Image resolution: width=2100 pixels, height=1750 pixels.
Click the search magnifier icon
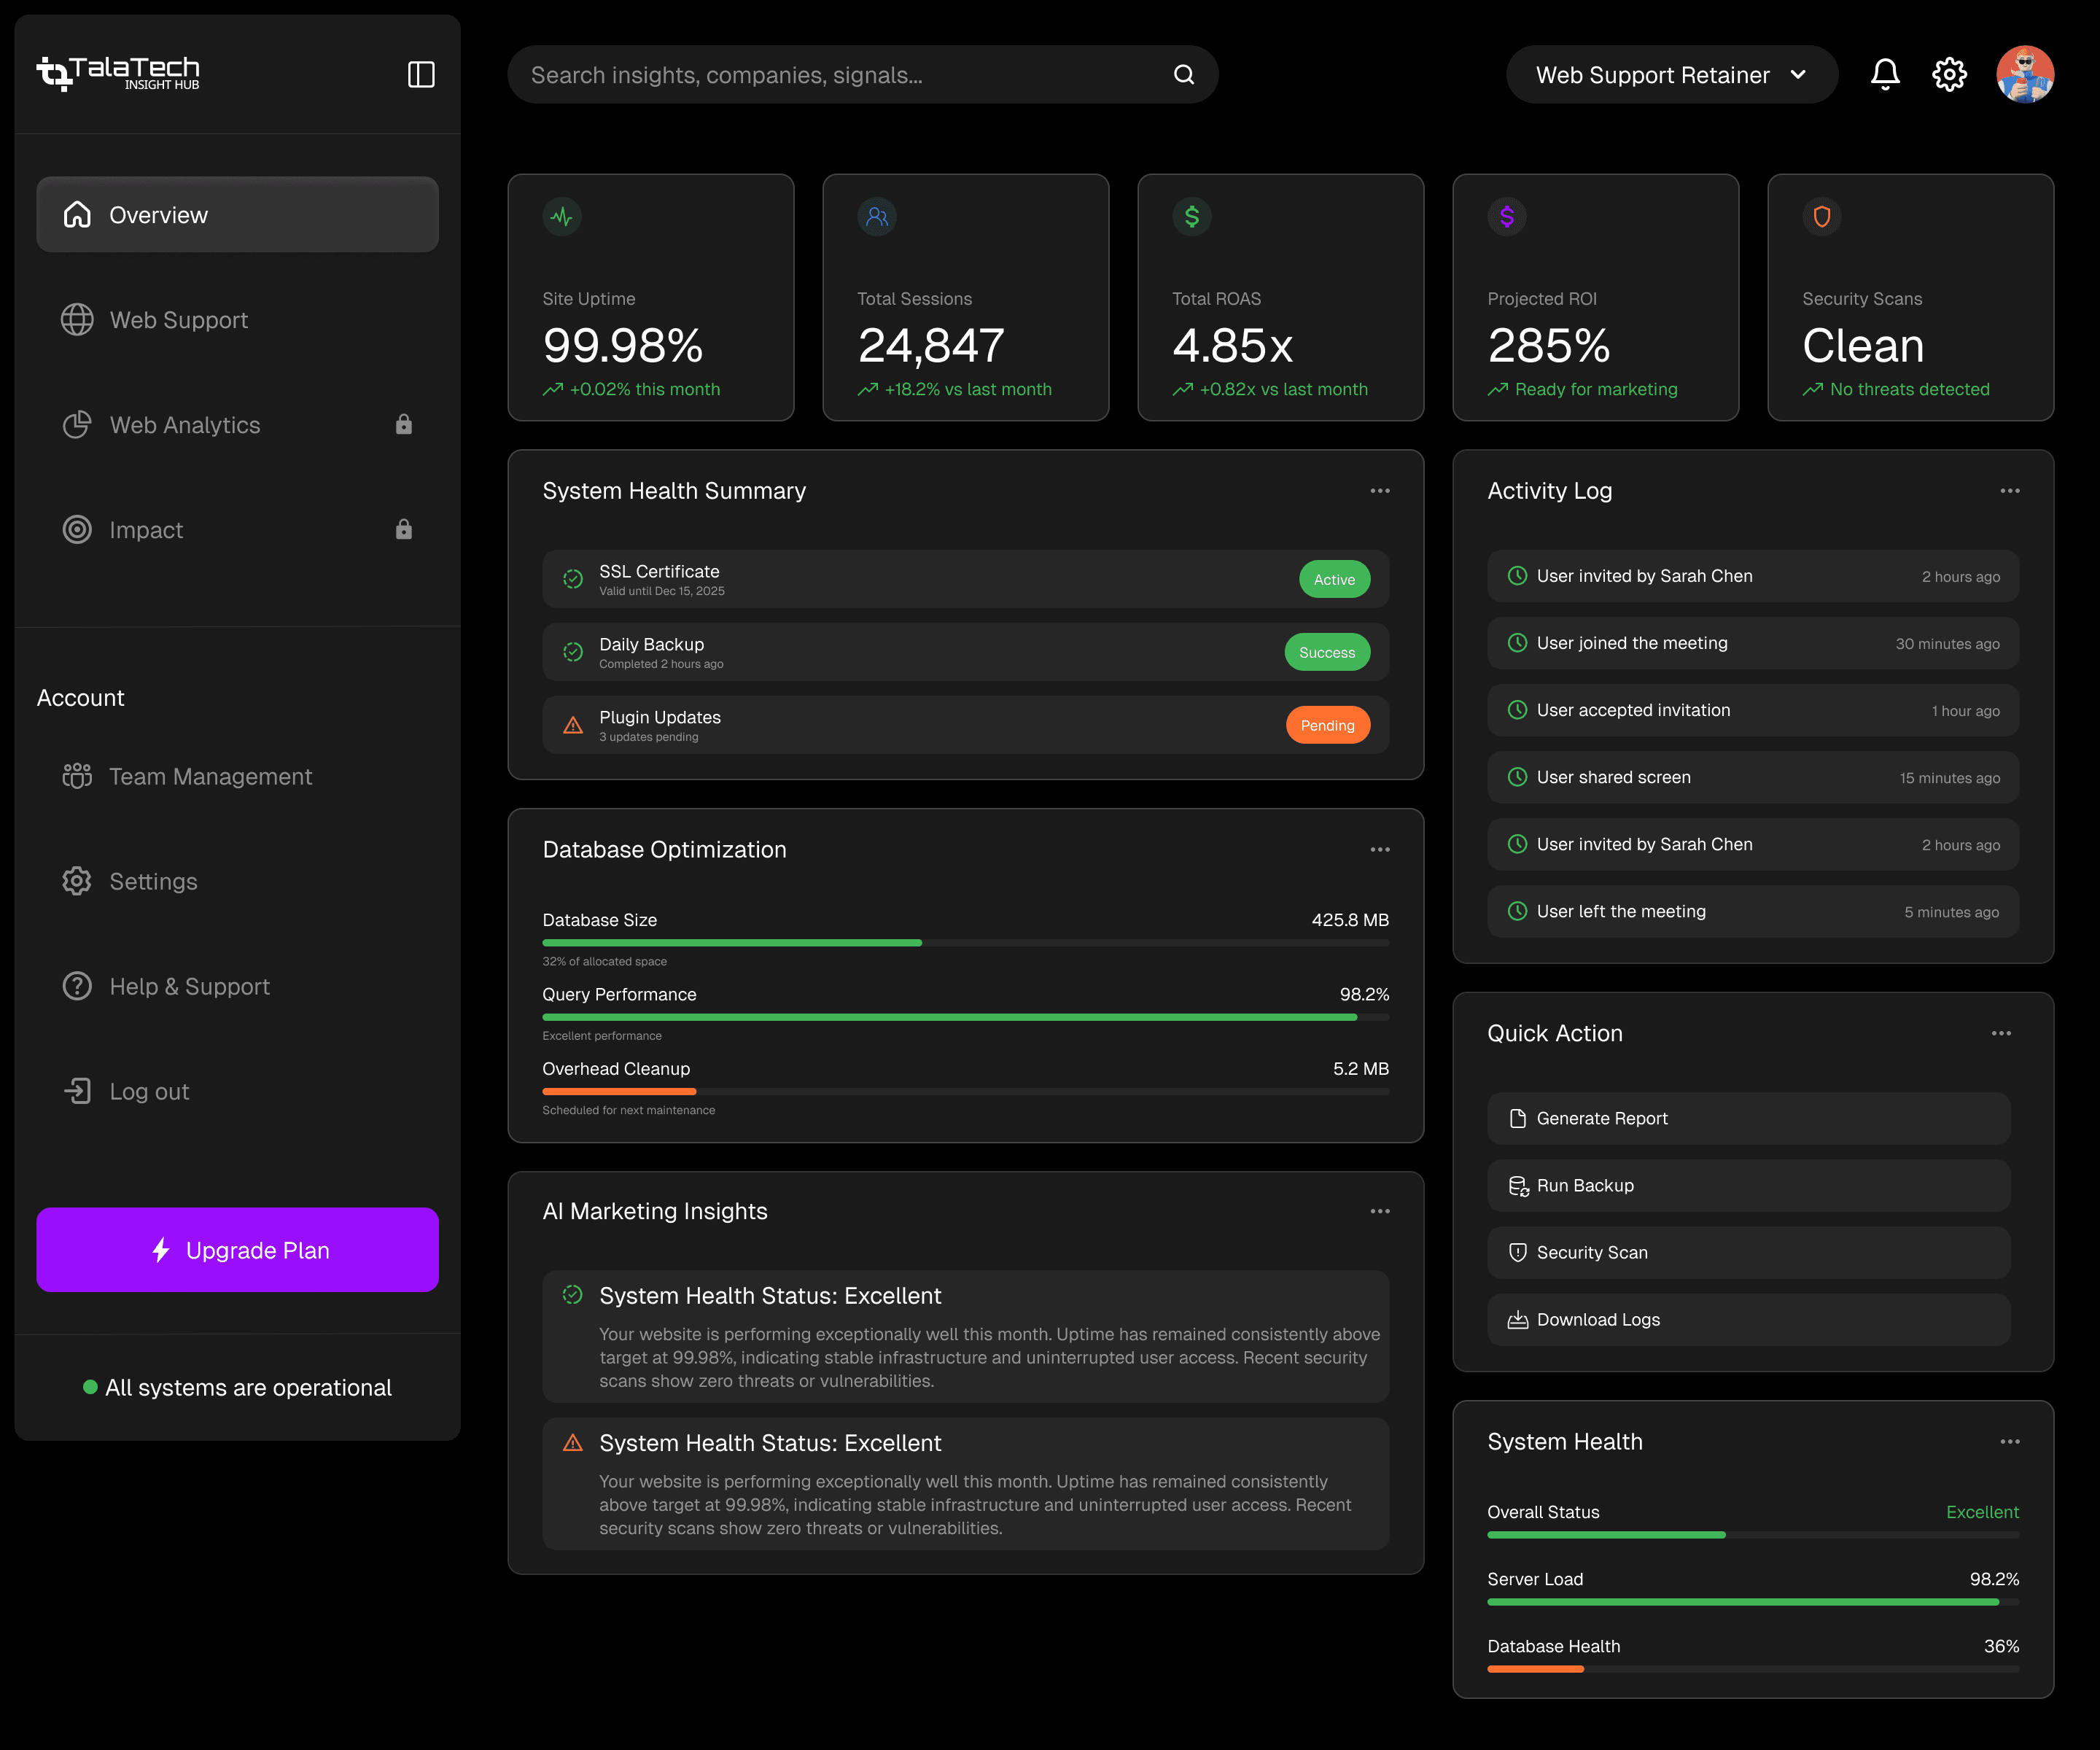(x=1184, y=75)
